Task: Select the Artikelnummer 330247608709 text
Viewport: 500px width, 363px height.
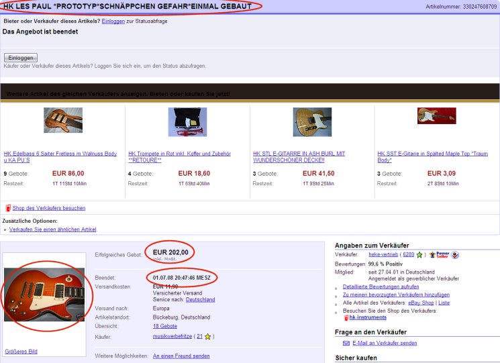Action: tap(461, 6)
